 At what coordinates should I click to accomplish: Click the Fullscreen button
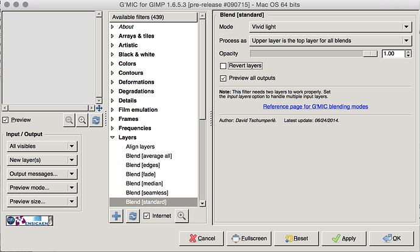pos(249,239)
